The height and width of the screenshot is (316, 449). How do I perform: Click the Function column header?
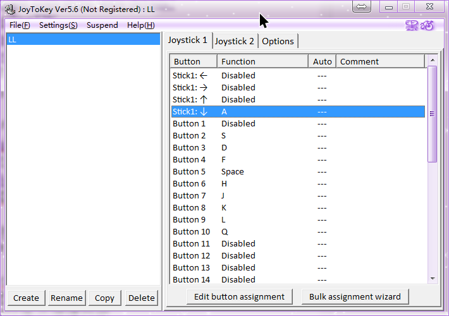coord(262,61)
